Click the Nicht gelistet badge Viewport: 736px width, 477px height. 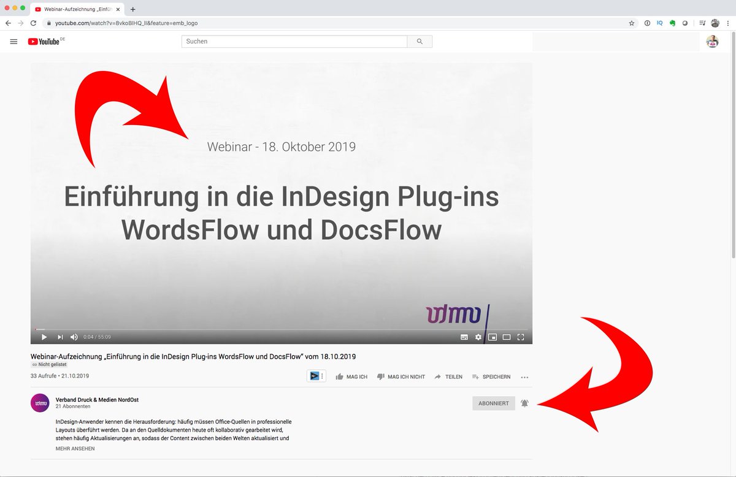[x=48, y=364]
